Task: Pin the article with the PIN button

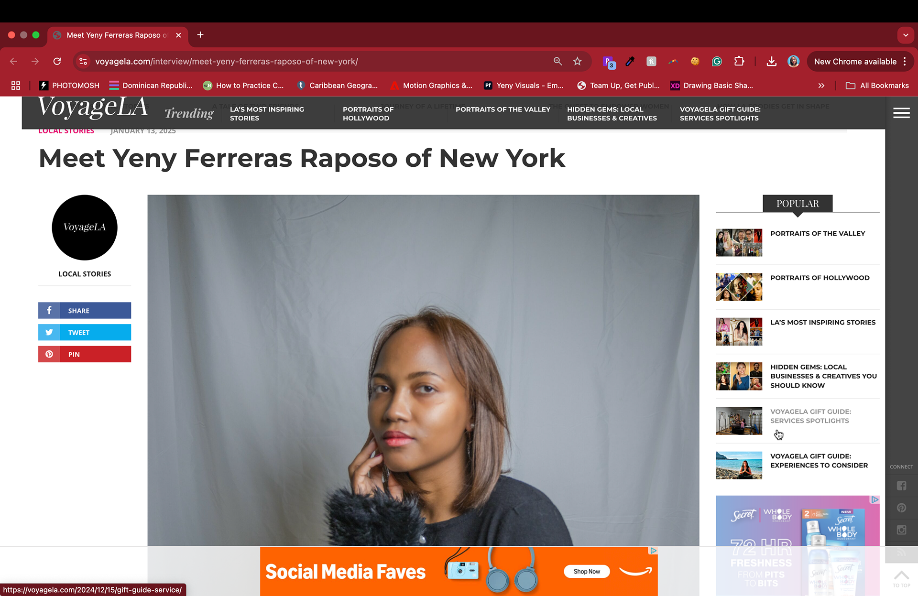Action: tap(85, 355)
